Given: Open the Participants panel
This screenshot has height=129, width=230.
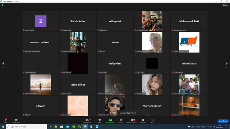Looking at the screenshot, I should pos(87,121).
